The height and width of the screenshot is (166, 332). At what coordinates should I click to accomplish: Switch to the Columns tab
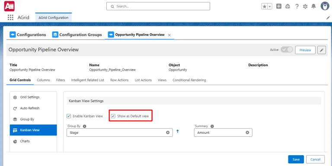pos(43,80)
